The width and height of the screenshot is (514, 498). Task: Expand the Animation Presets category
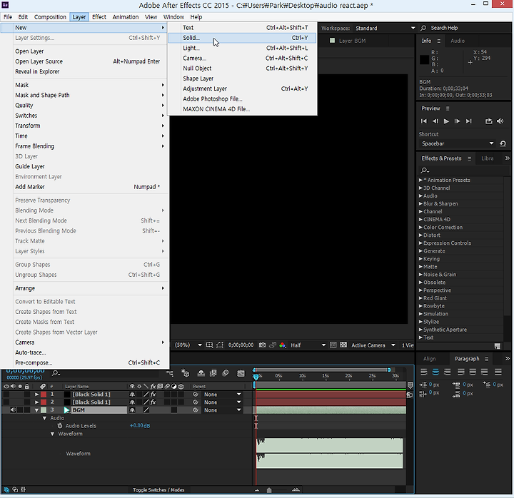pos(420,180)
